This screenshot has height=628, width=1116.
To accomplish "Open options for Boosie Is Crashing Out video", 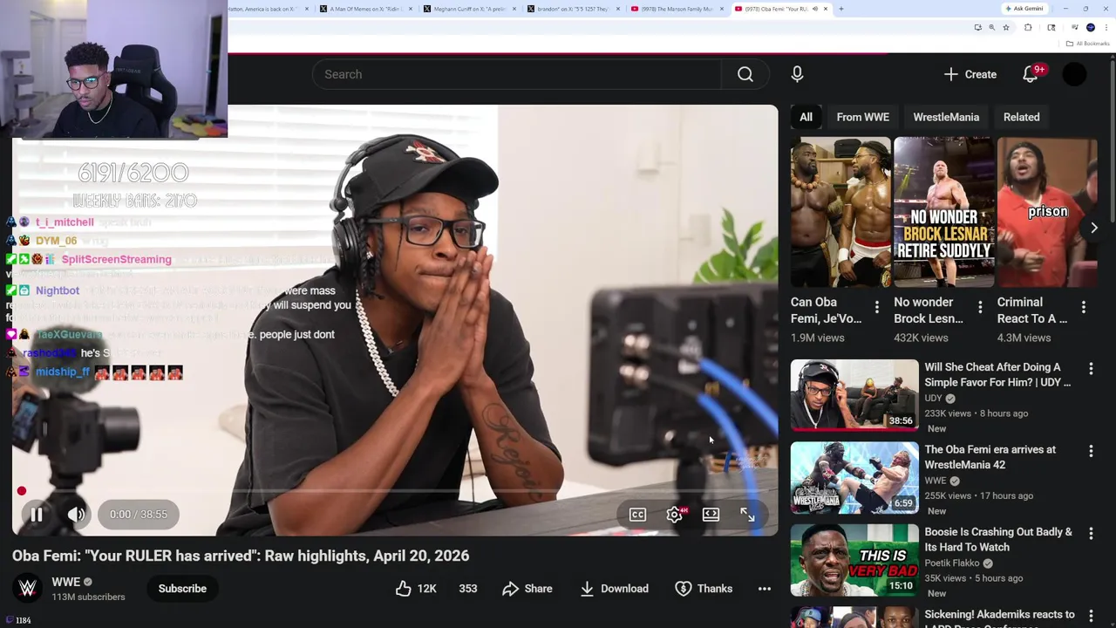I will click(1091, 534).
